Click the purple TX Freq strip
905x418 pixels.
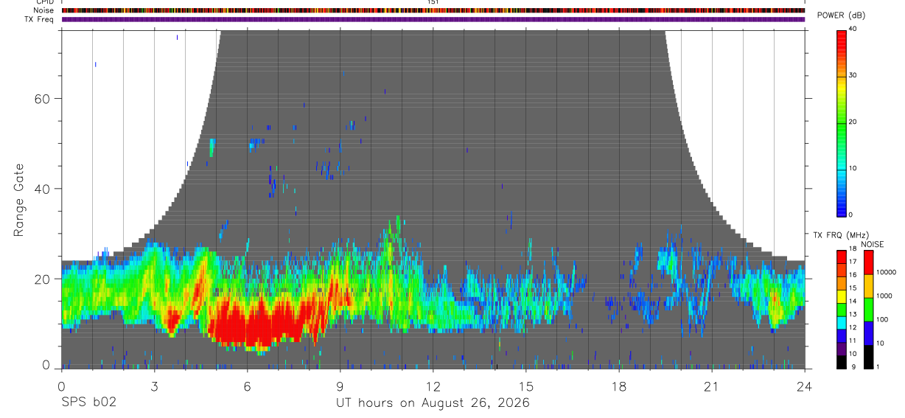point(433,20)
